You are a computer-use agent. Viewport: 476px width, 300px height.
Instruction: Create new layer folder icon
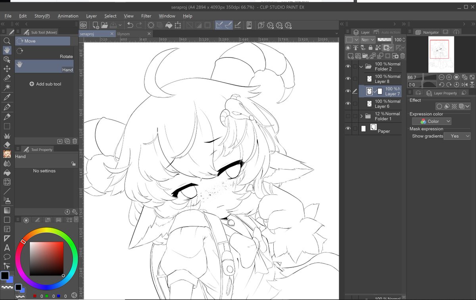pyautogui.click(x=365, y=56)
